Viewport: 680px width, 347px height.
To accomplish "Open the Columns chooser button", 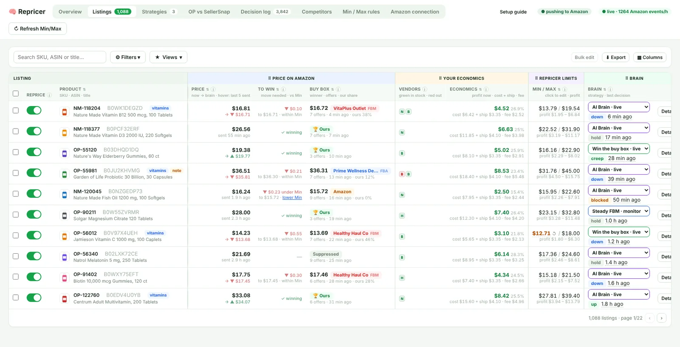I will tap(650, 57).
